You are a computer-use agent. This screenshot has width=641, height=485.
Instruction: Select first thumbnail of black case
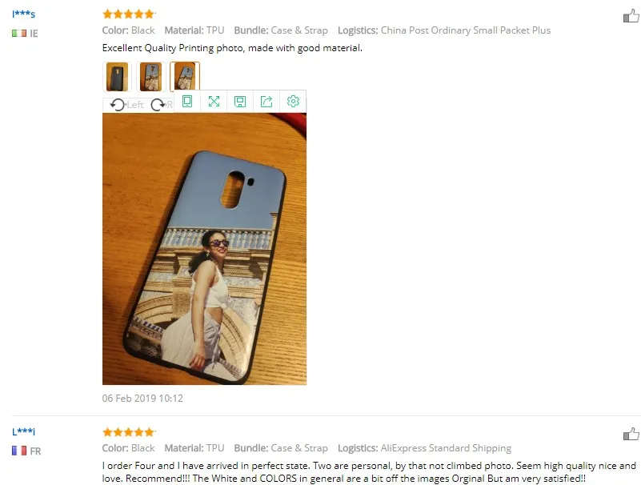coord(118,77)
